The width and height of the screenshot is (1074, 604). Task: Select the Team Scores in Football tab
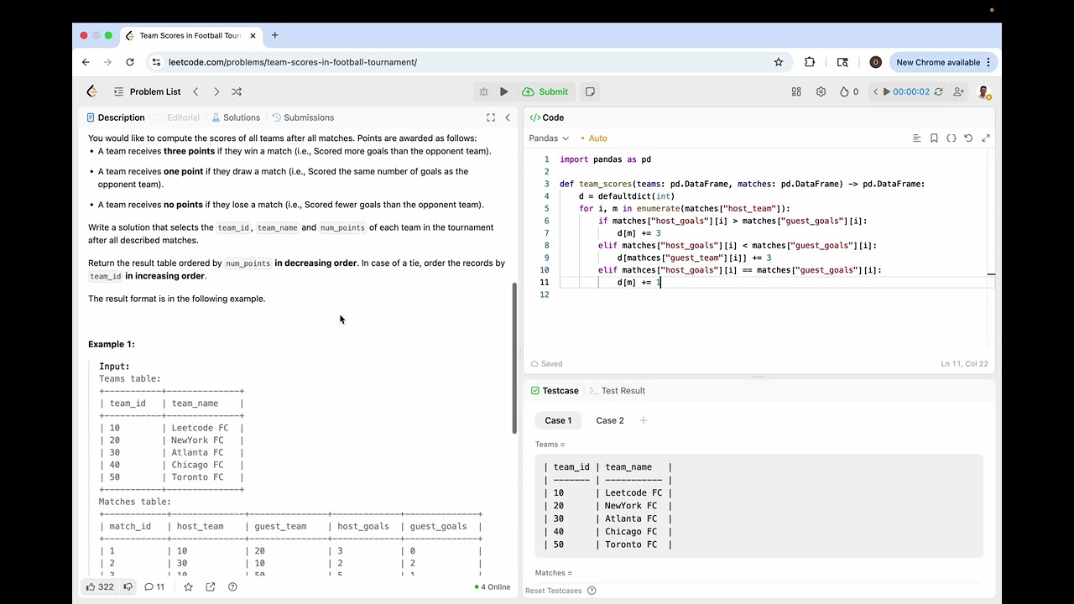click(190, 35)
